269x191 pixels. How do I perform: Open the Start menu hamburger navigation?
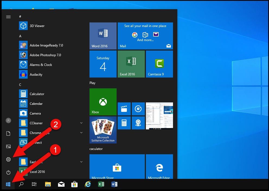[x=8, y=17]
